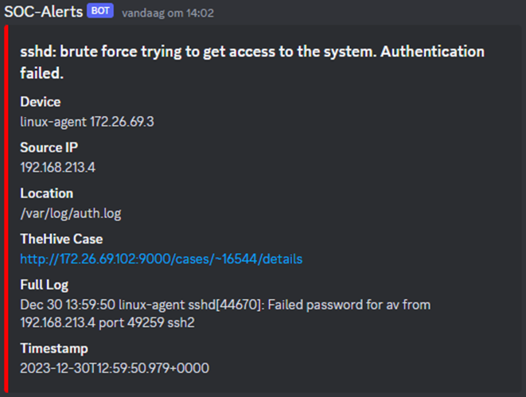Click the empty embed area right of 'Location'
Viewport: 526px width, 397px height.
coord(318,193)
